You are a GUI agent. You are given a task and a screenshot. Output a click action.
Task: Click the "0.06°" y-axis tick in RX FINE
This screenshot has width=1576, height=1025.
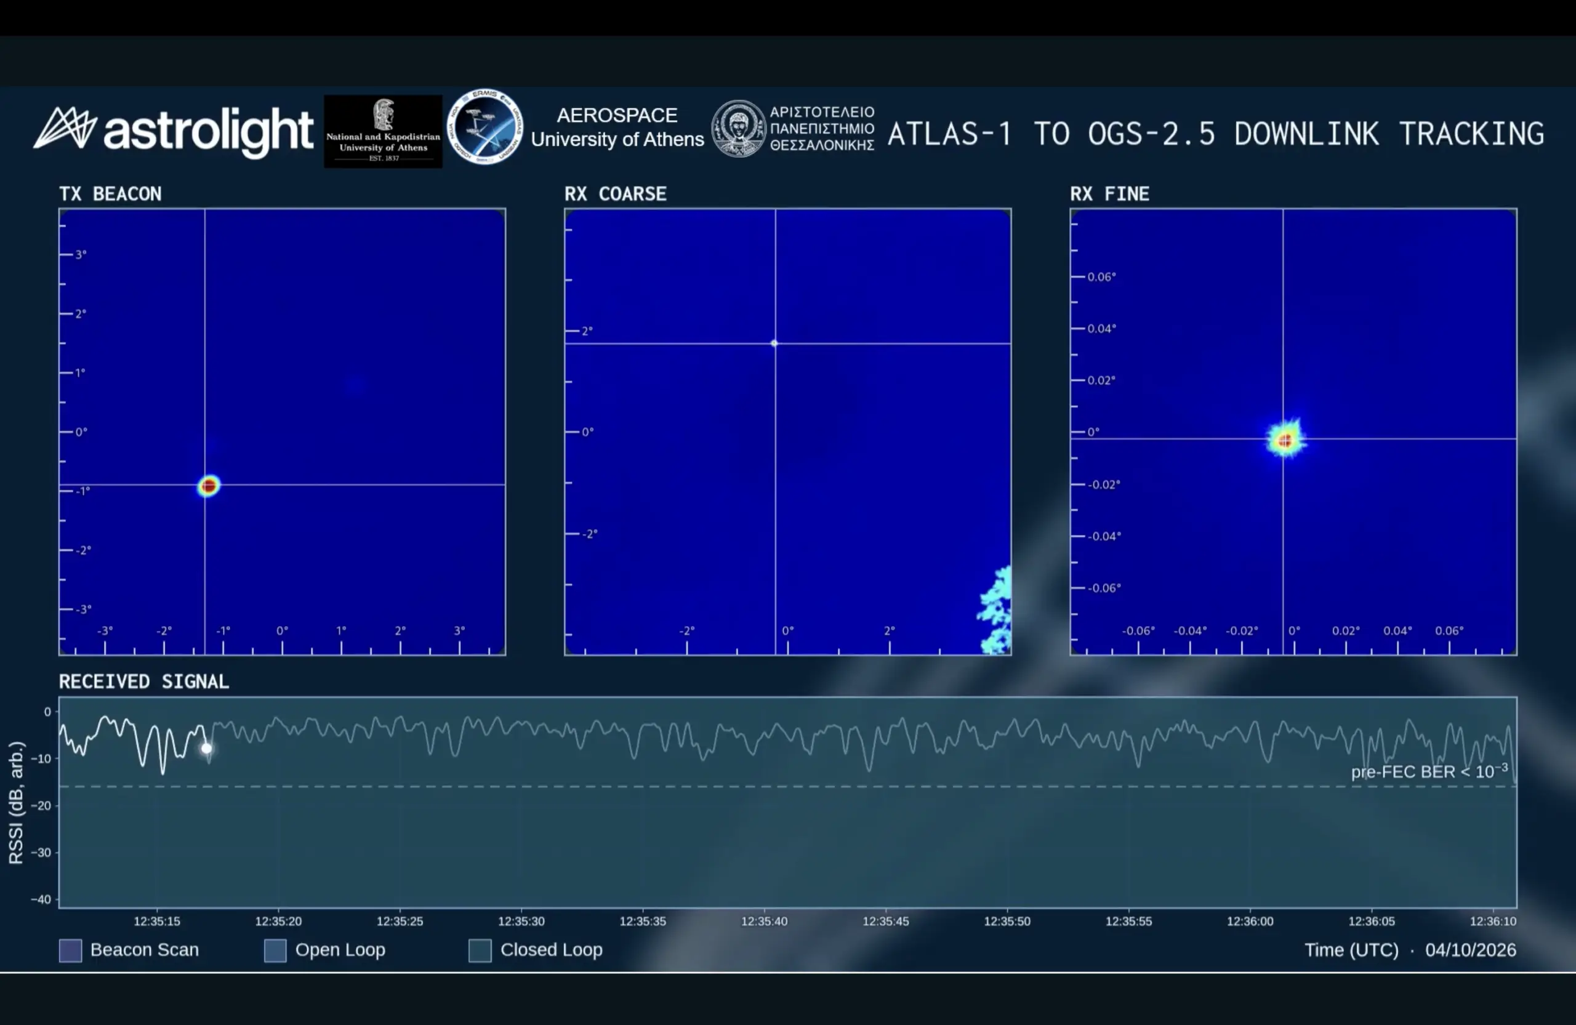point(1102,277)
